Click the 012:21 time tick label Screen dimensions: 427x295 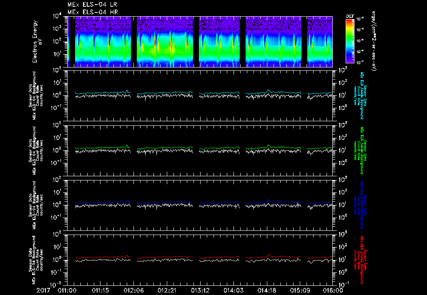(x=167, y=290)
